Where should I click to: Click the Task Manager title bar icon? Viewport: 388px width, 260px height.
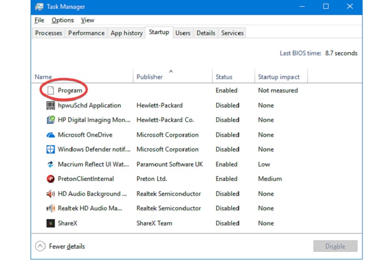coord(40,7)
